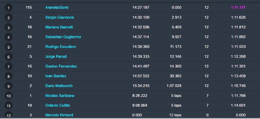Click Rodrigo Escudero link
260x119 pixels.
click(x=60, y=47)
